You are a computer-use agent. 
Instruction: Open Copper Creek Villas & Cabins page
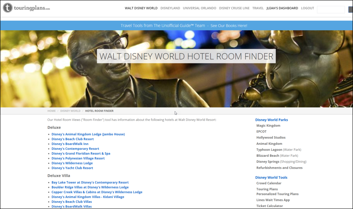[x=97, y=192]
